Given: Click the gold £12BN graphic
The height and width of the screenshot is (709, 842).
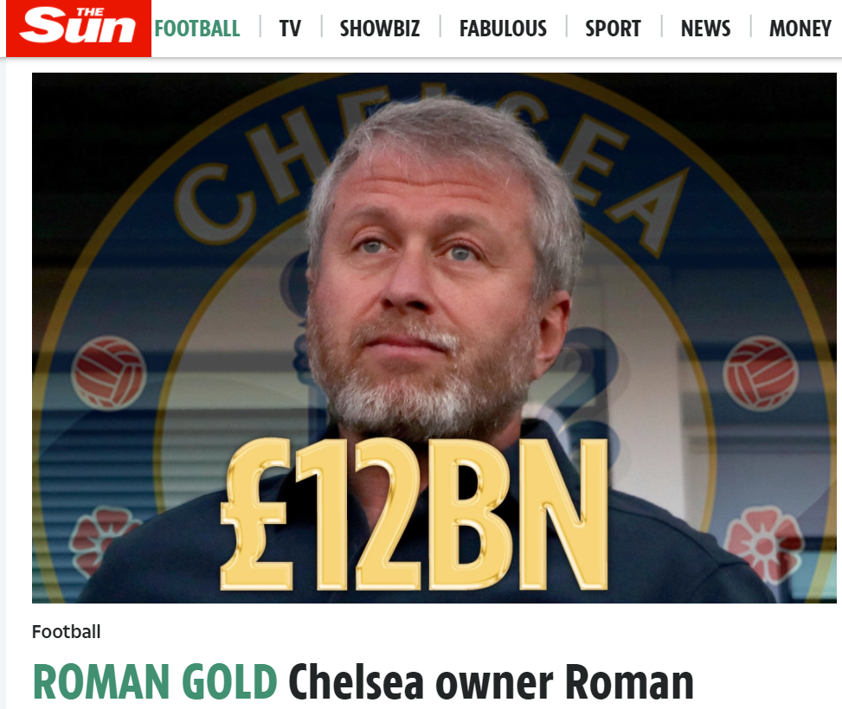Looking at the screenshot, I should coord(414,514).
